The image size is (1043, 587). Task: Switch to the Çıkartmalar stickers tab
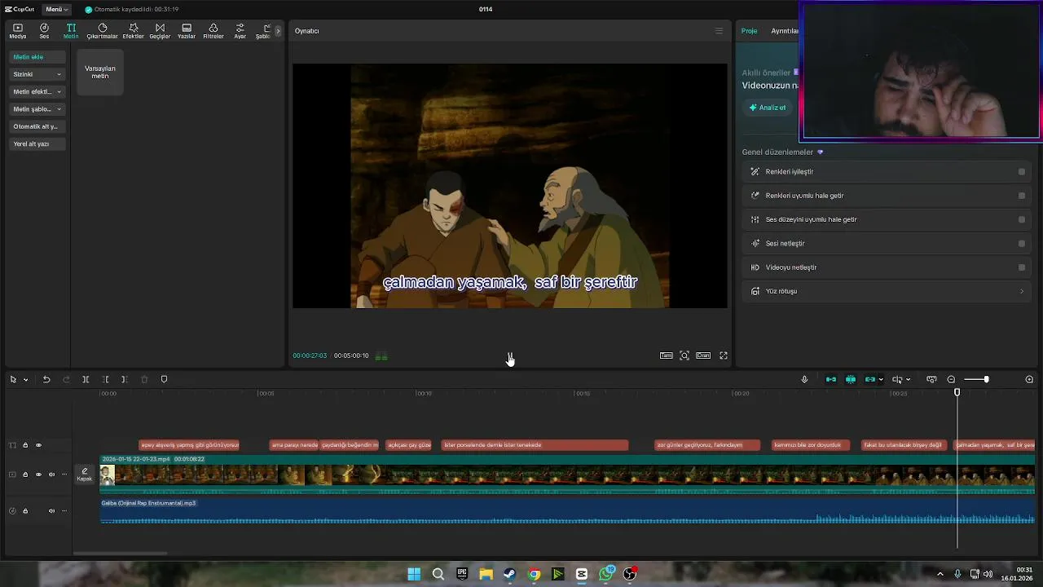point(103,31)
